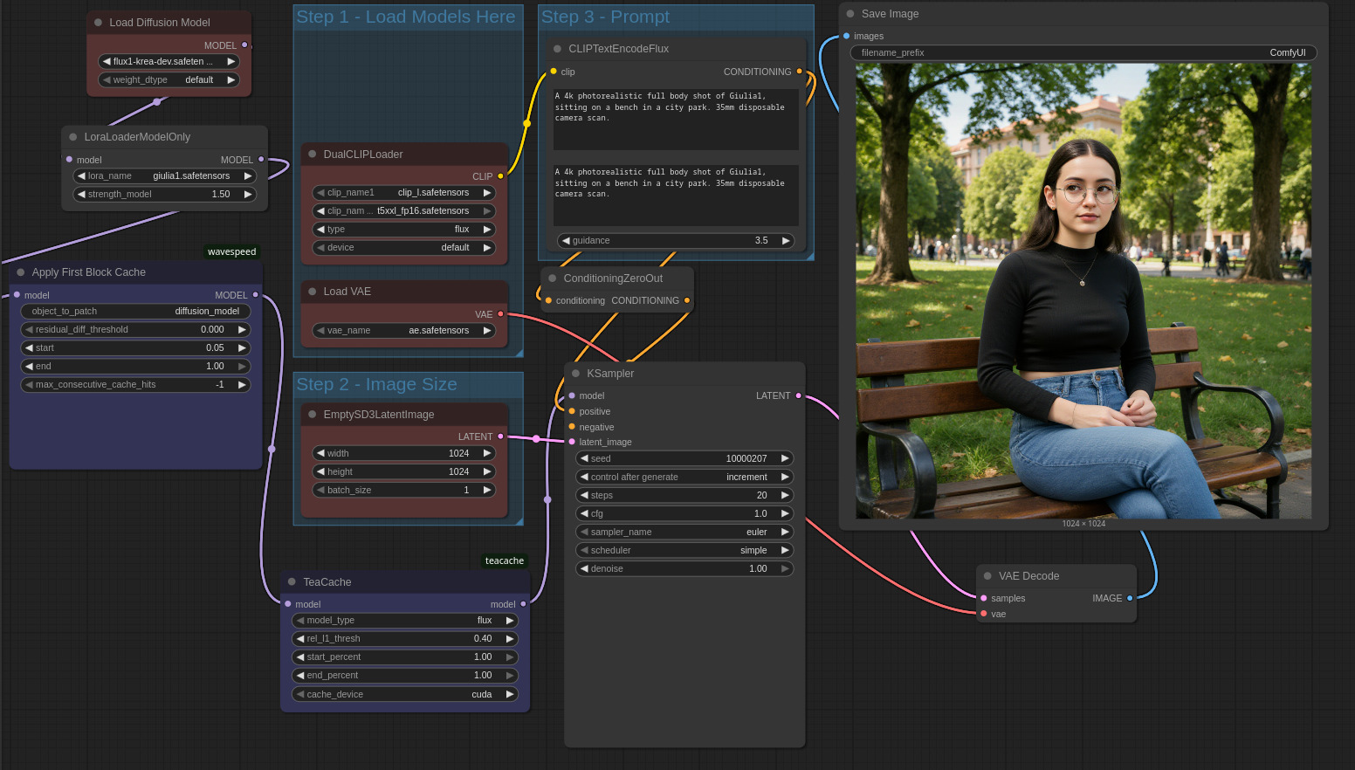Click VAE output port on Load VAE node
This screenshot has height=770, width=1355.
500,314
